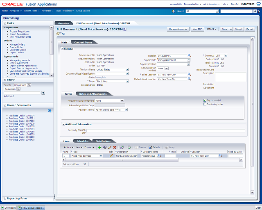The width and height of the screenshot is (262, 210).
Task: Open the Save button dropdown arrow
Action: (x=231, y=29)
